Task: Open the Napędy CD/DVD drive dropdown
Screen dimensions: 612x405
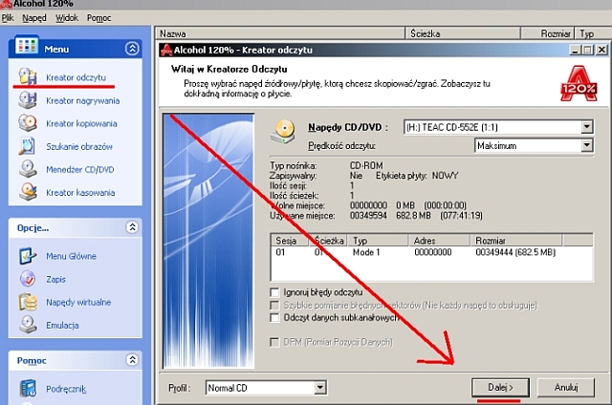Action: coord(586,127)
